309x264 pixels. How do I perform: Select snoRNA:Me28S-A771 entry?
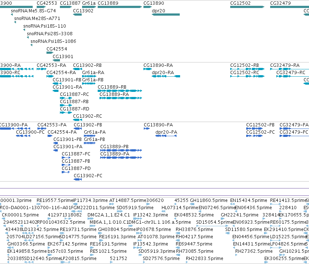[x=37, y=18]
